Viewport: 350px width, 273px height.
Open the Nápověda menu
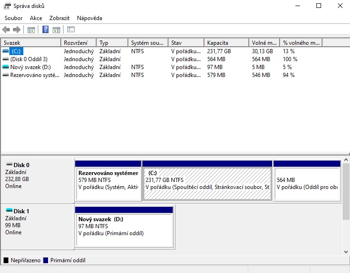pyautogui.click(x=89, y=18)
